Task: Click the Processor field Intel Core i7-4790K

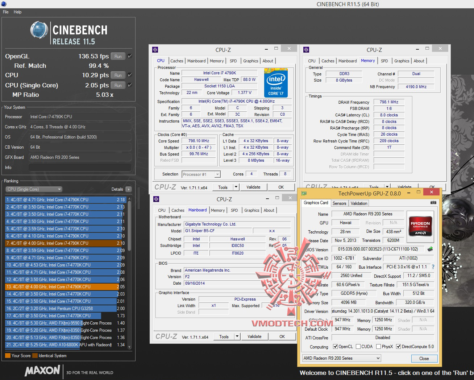Action: click(80, 117)
